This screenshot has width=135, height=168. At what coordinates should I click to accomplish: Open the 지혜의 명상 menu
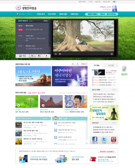pyautogui.click(x=74, y=14)
